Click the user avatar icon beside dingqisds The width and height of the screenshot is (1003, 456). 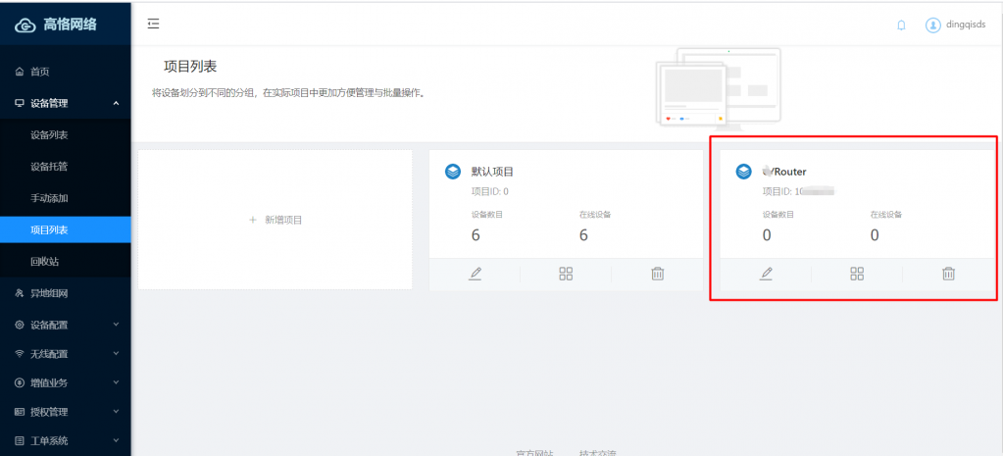tap(933, 25)
